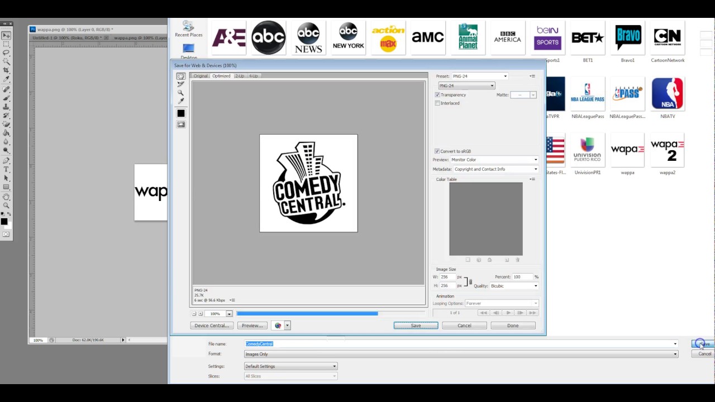Screen dimensions: 715x402
Task: Open the Preset dropdown
Action: (x=480, y=76)
